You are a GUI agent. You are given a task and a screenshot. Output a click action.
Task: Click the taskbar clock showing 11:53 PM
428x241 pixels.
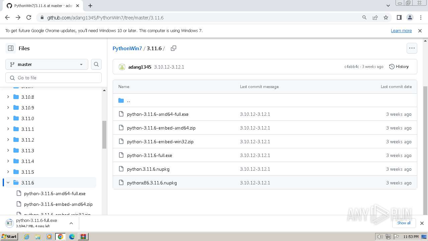click(x=411, y=237)
